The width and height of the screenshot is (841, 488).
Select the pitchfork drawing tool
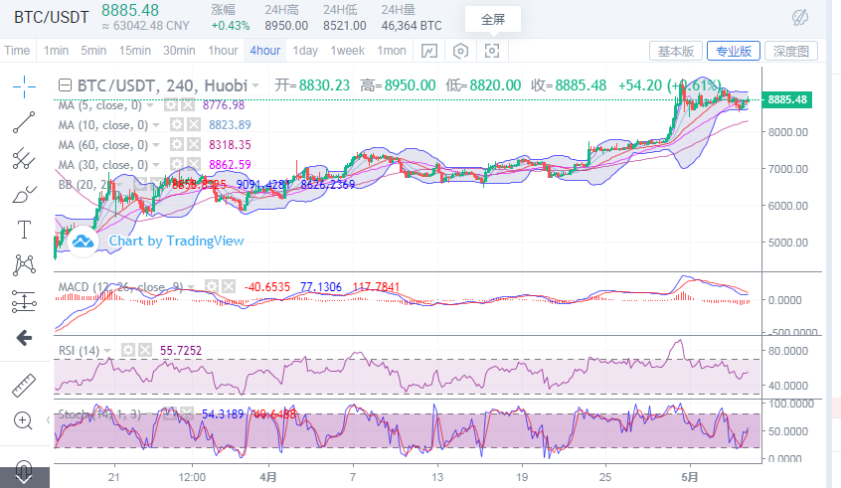(24, 158)
